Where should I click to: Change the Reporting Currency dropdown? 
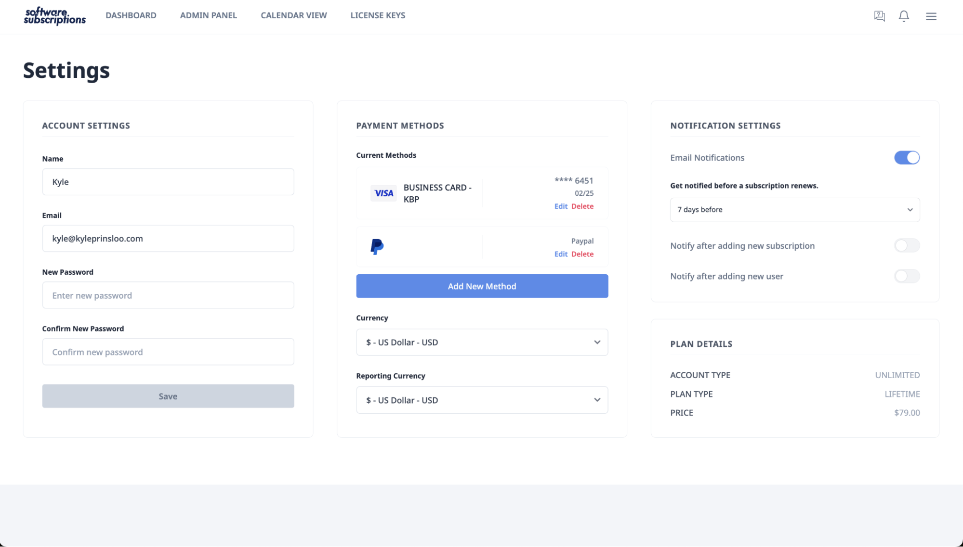pyautogui.click(x=482, y=400)
